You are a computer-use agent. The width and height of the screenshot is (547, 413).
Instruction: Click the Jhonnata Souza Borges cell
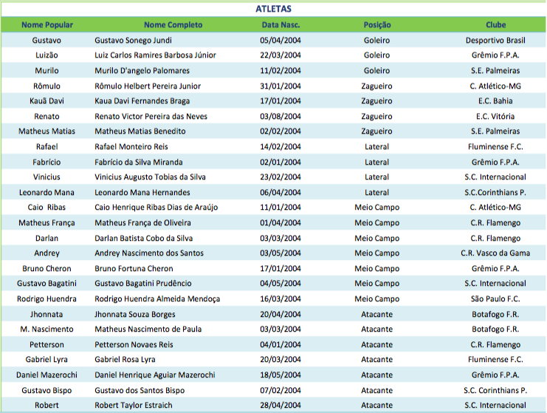point(136,314)
